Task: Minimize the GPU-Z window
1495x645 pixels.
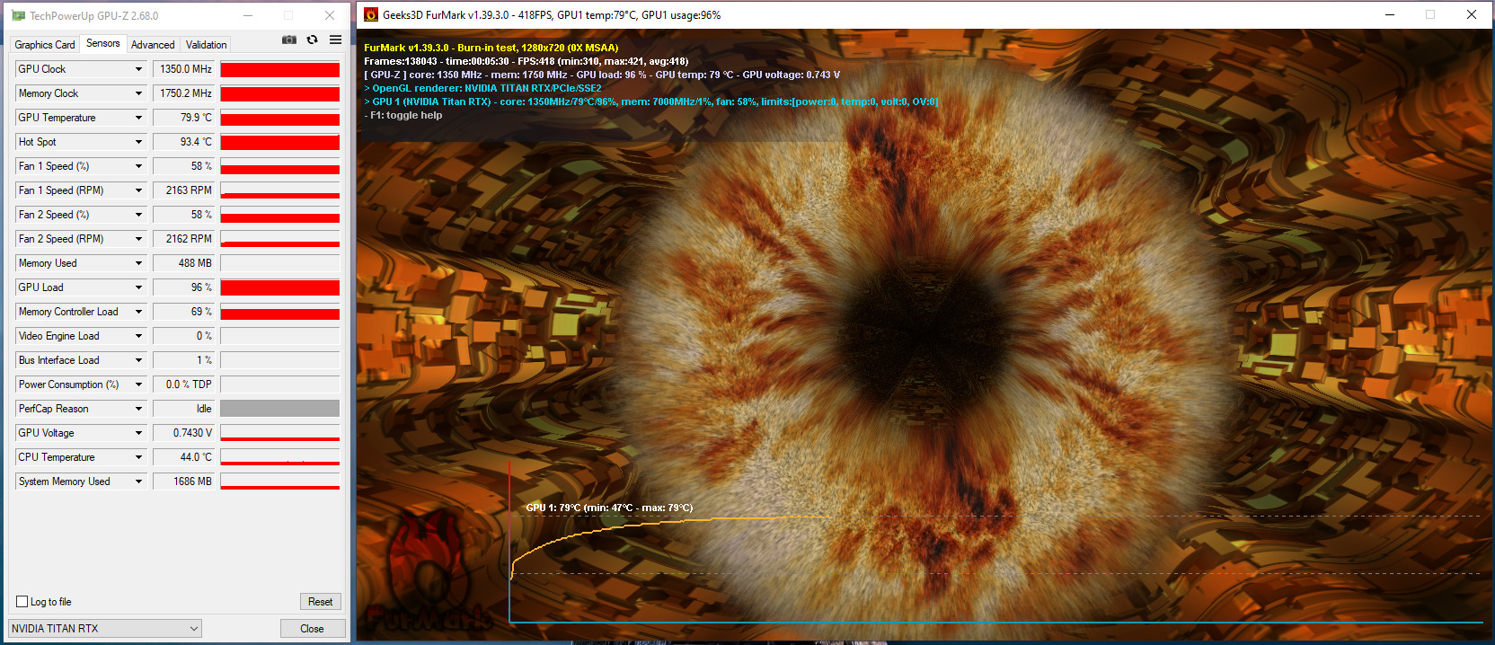Action: (248, 15)
